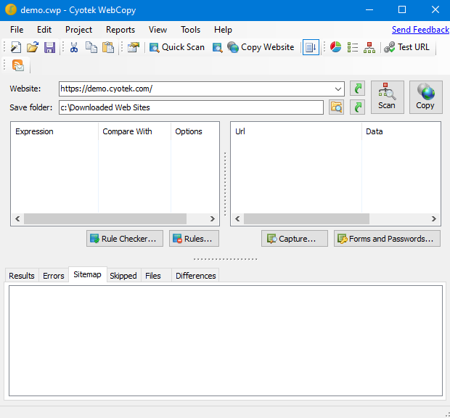
Task: Click forms list scrollbar right arrow
Action: 434,218
